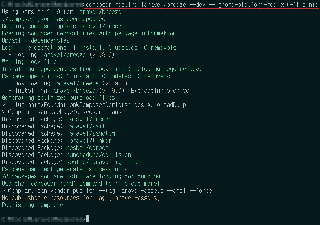Click the 'Writing lock file' line
The height and width of the screenshot is (225, 320).
pos(29,62)
